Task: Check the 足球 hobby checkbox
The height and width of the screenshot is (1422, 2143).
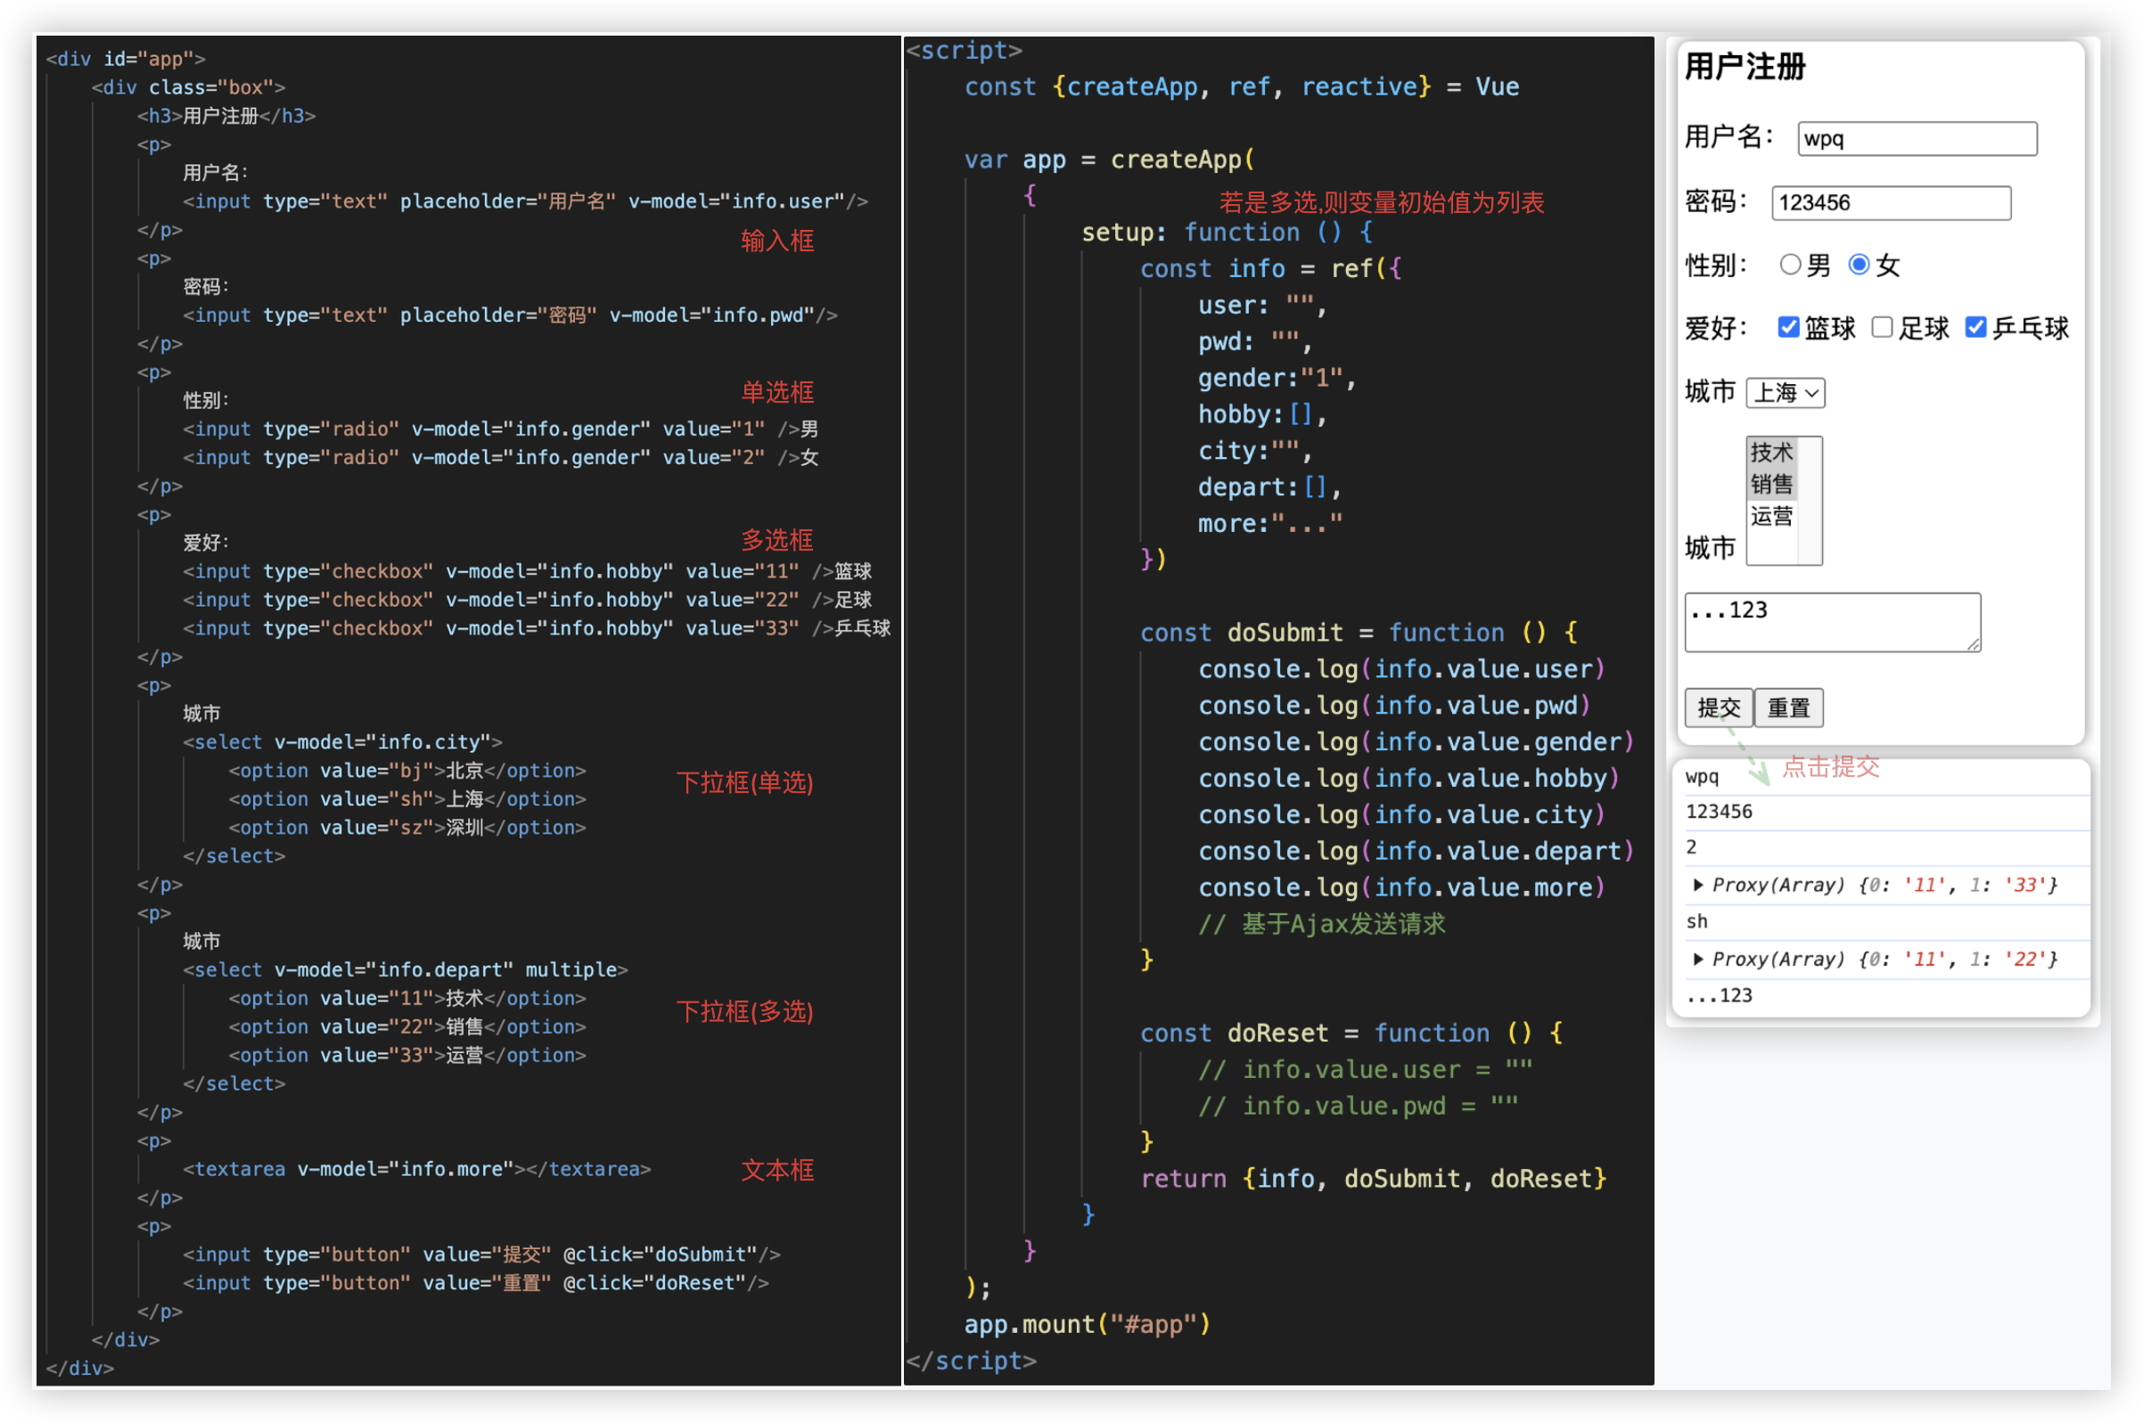Action: [x=1882, y=327]
